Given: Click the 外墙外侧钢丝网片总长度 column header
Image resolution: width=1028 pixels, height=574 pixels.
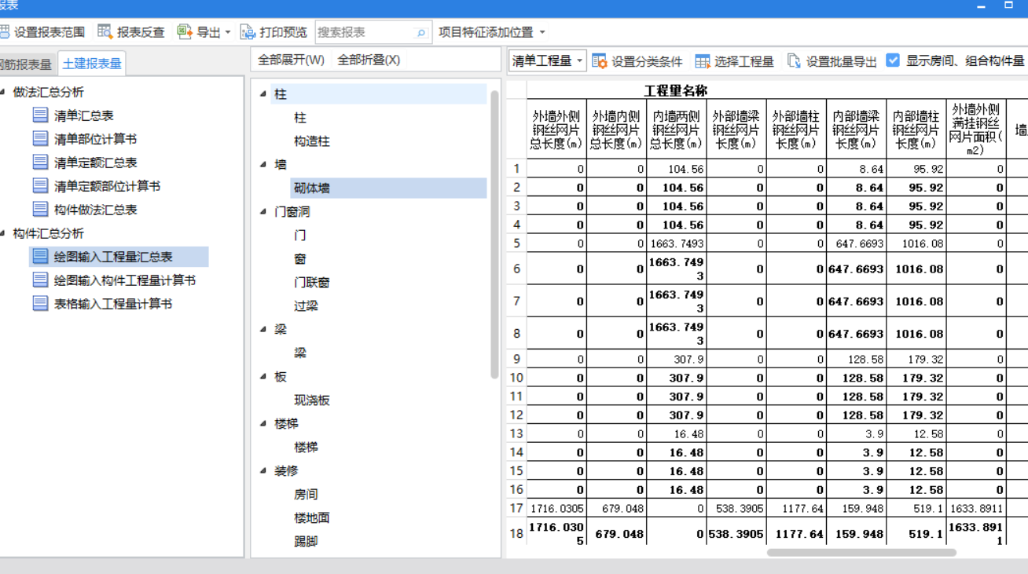Looking at the screenshot, I should 556,129.
